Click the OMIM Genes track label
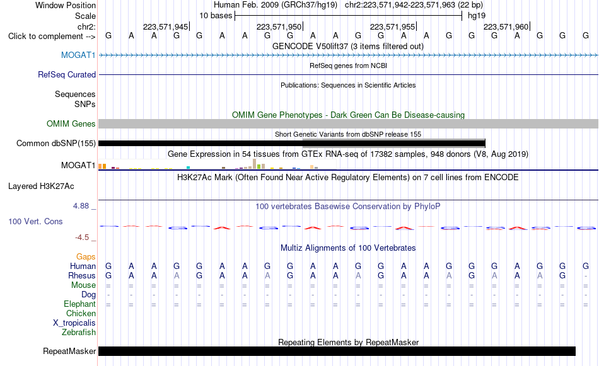Image resolution: width=599 pixels, height=366 pixels. [x=71, y=124]
